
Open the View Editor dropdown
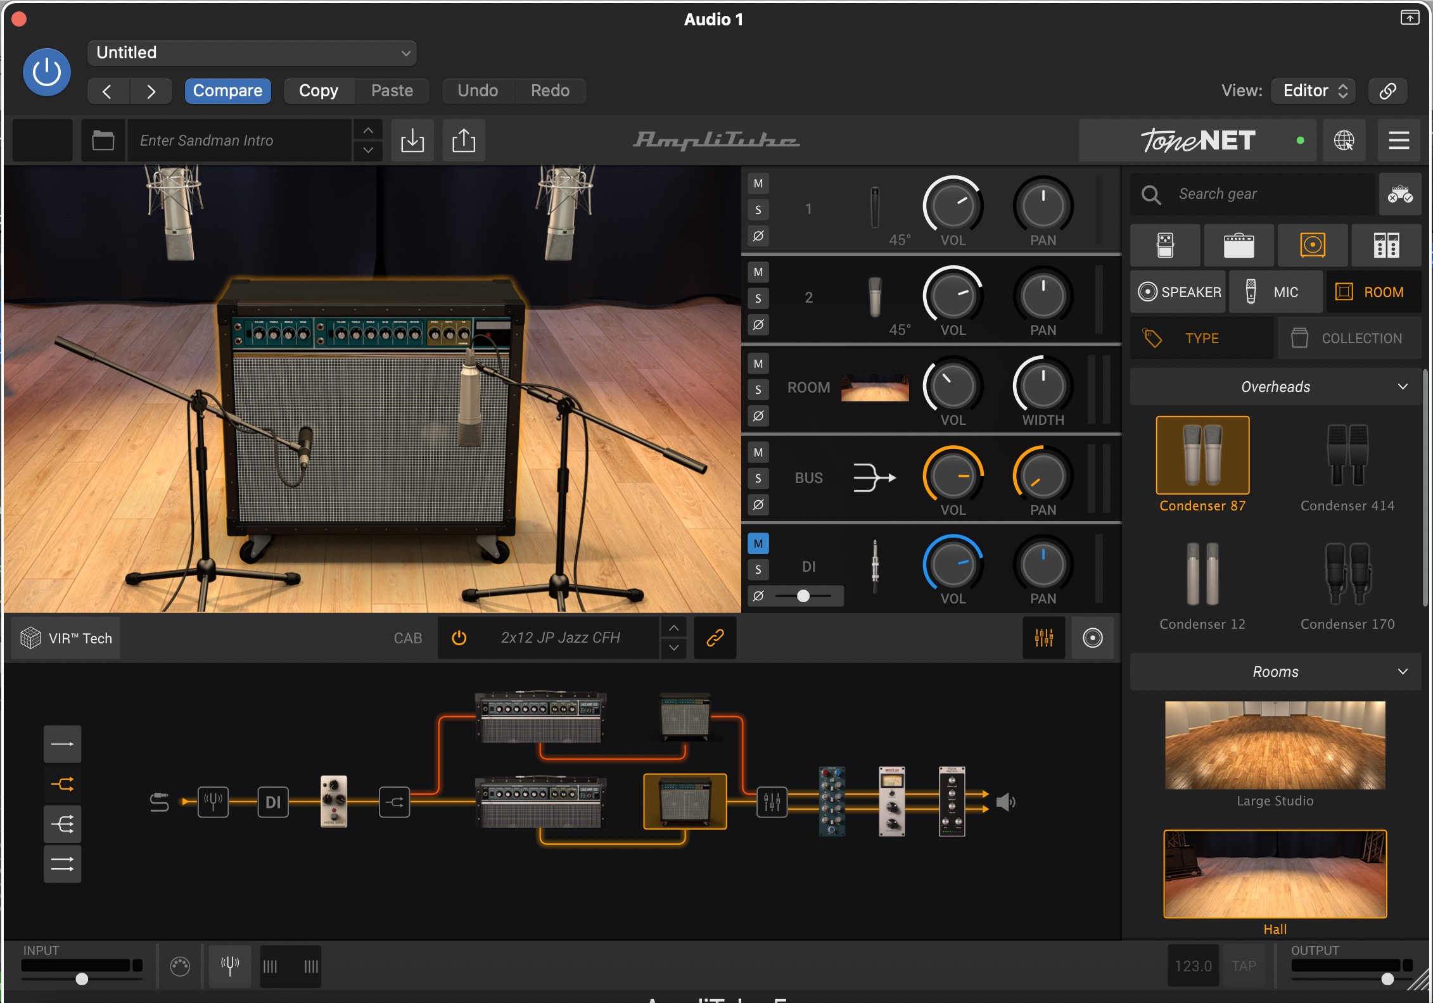[x=1313, y=91]
